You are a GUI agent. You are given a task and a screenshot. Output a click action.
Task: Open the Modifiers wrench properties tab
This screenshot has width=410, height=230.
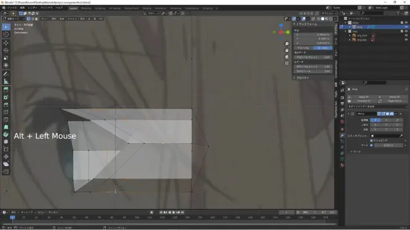[342, 135]
